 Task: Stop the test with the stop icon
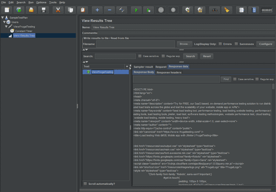[161, 10]
